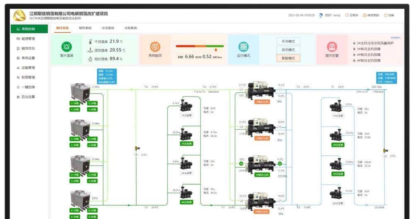Expand 能源管理 in the sidebar
Viewport: 414px width, 219px height.
click(28, 39)
